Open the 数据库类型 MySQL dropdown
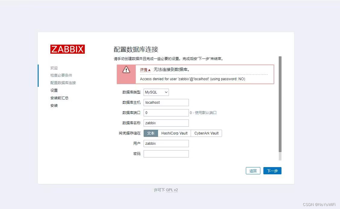 tap(156, 92)
